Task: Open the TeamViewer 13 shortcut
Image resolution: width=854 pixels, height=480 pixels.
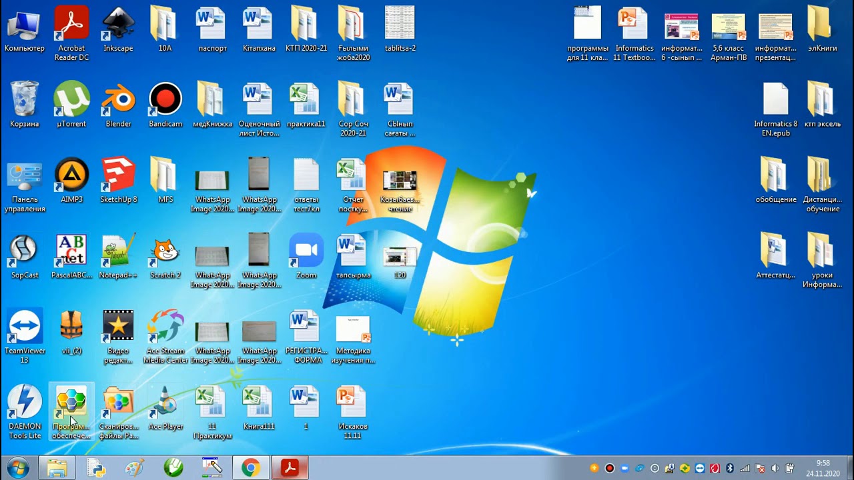Action: tap(25, 336)
